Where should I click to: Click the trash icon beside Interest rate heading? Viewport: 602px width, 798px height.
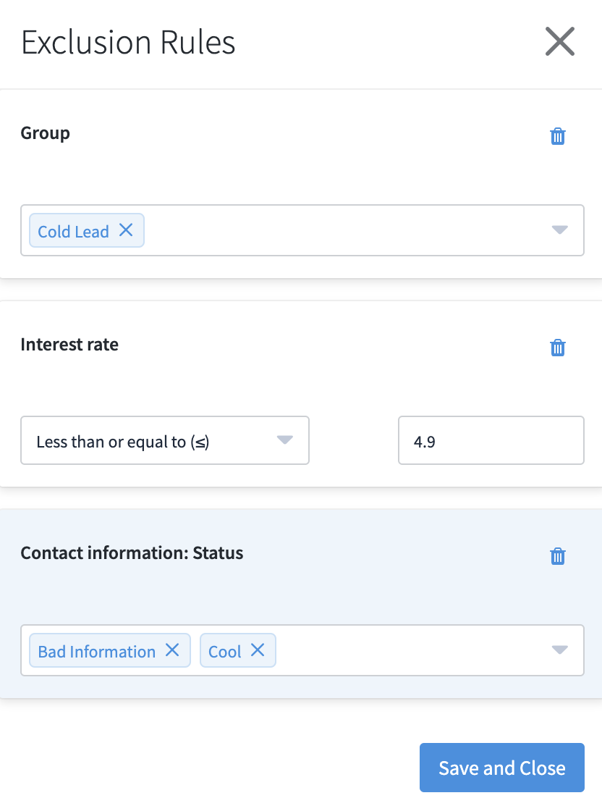[557, 348]
